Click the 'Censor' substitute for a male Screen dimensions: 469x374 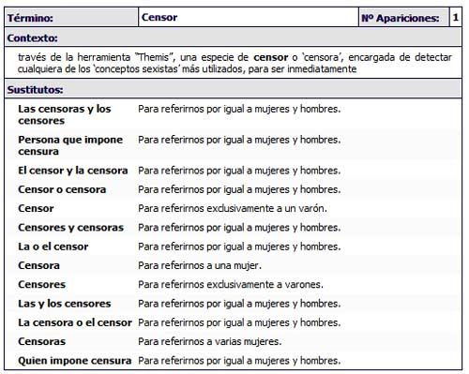coord(36,208)
